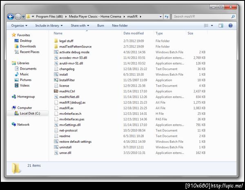Viewport: 245px width, 190px height.
Task: Select the legal stuff folder icon
Action: (56, 41)
